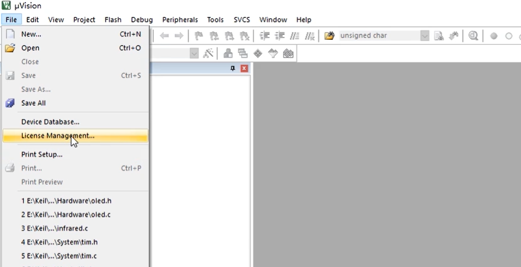
Task: Clear all bookmarks icon
Action: [245, 35]
